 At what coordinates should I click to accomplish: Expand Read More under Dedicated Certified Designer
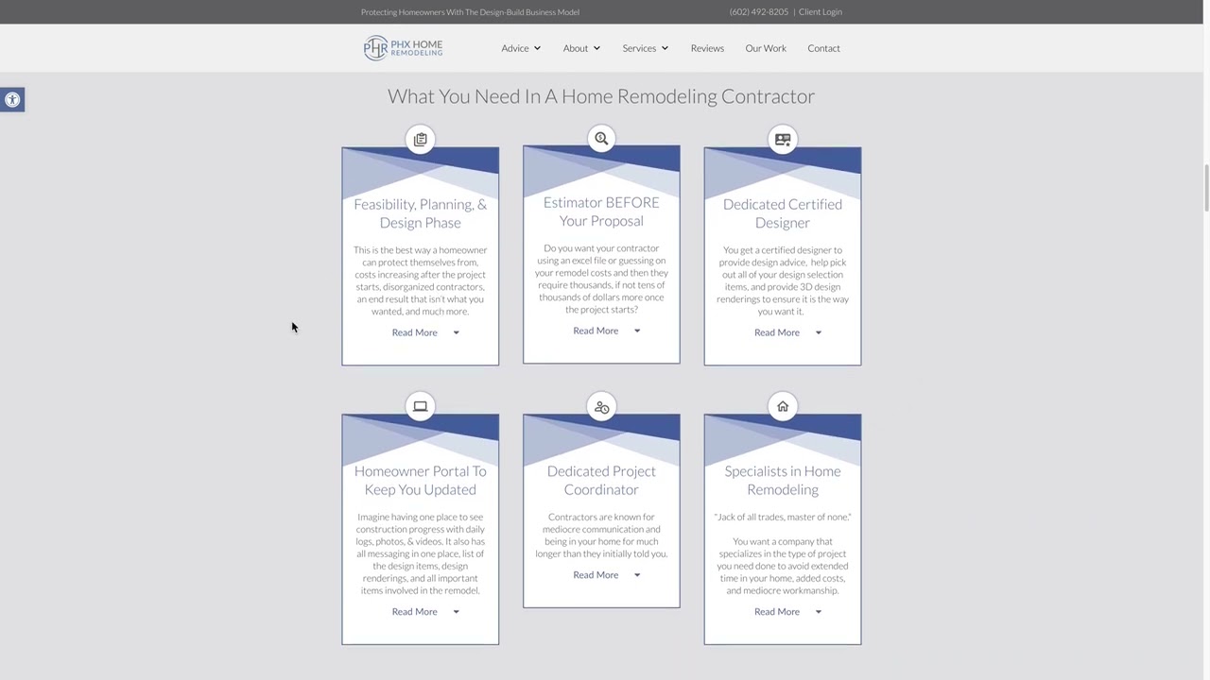(787, 332)
